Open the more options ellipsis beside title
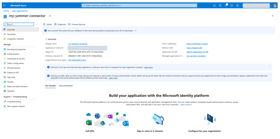Image resolution: width=280 pixels, height=139 pixels. [x=55, y=16]
